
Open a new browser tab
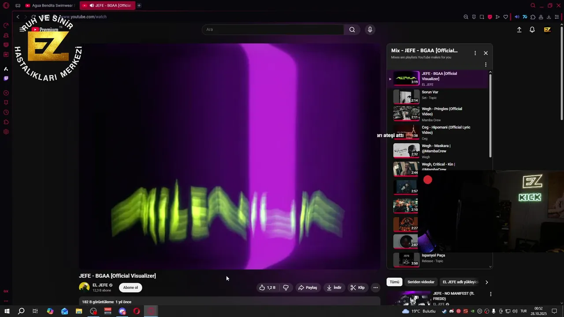(139, 6)
